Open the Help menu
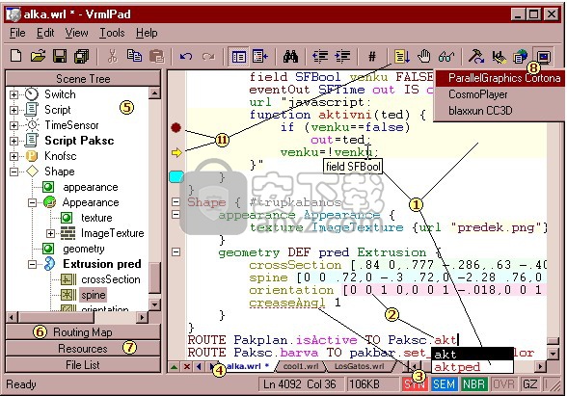 click(x=147, y=33)
